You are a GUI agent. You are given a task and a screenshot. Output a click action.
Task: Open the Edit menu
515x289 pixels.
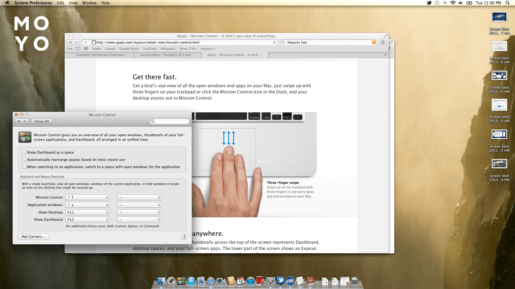click(60, 3)
